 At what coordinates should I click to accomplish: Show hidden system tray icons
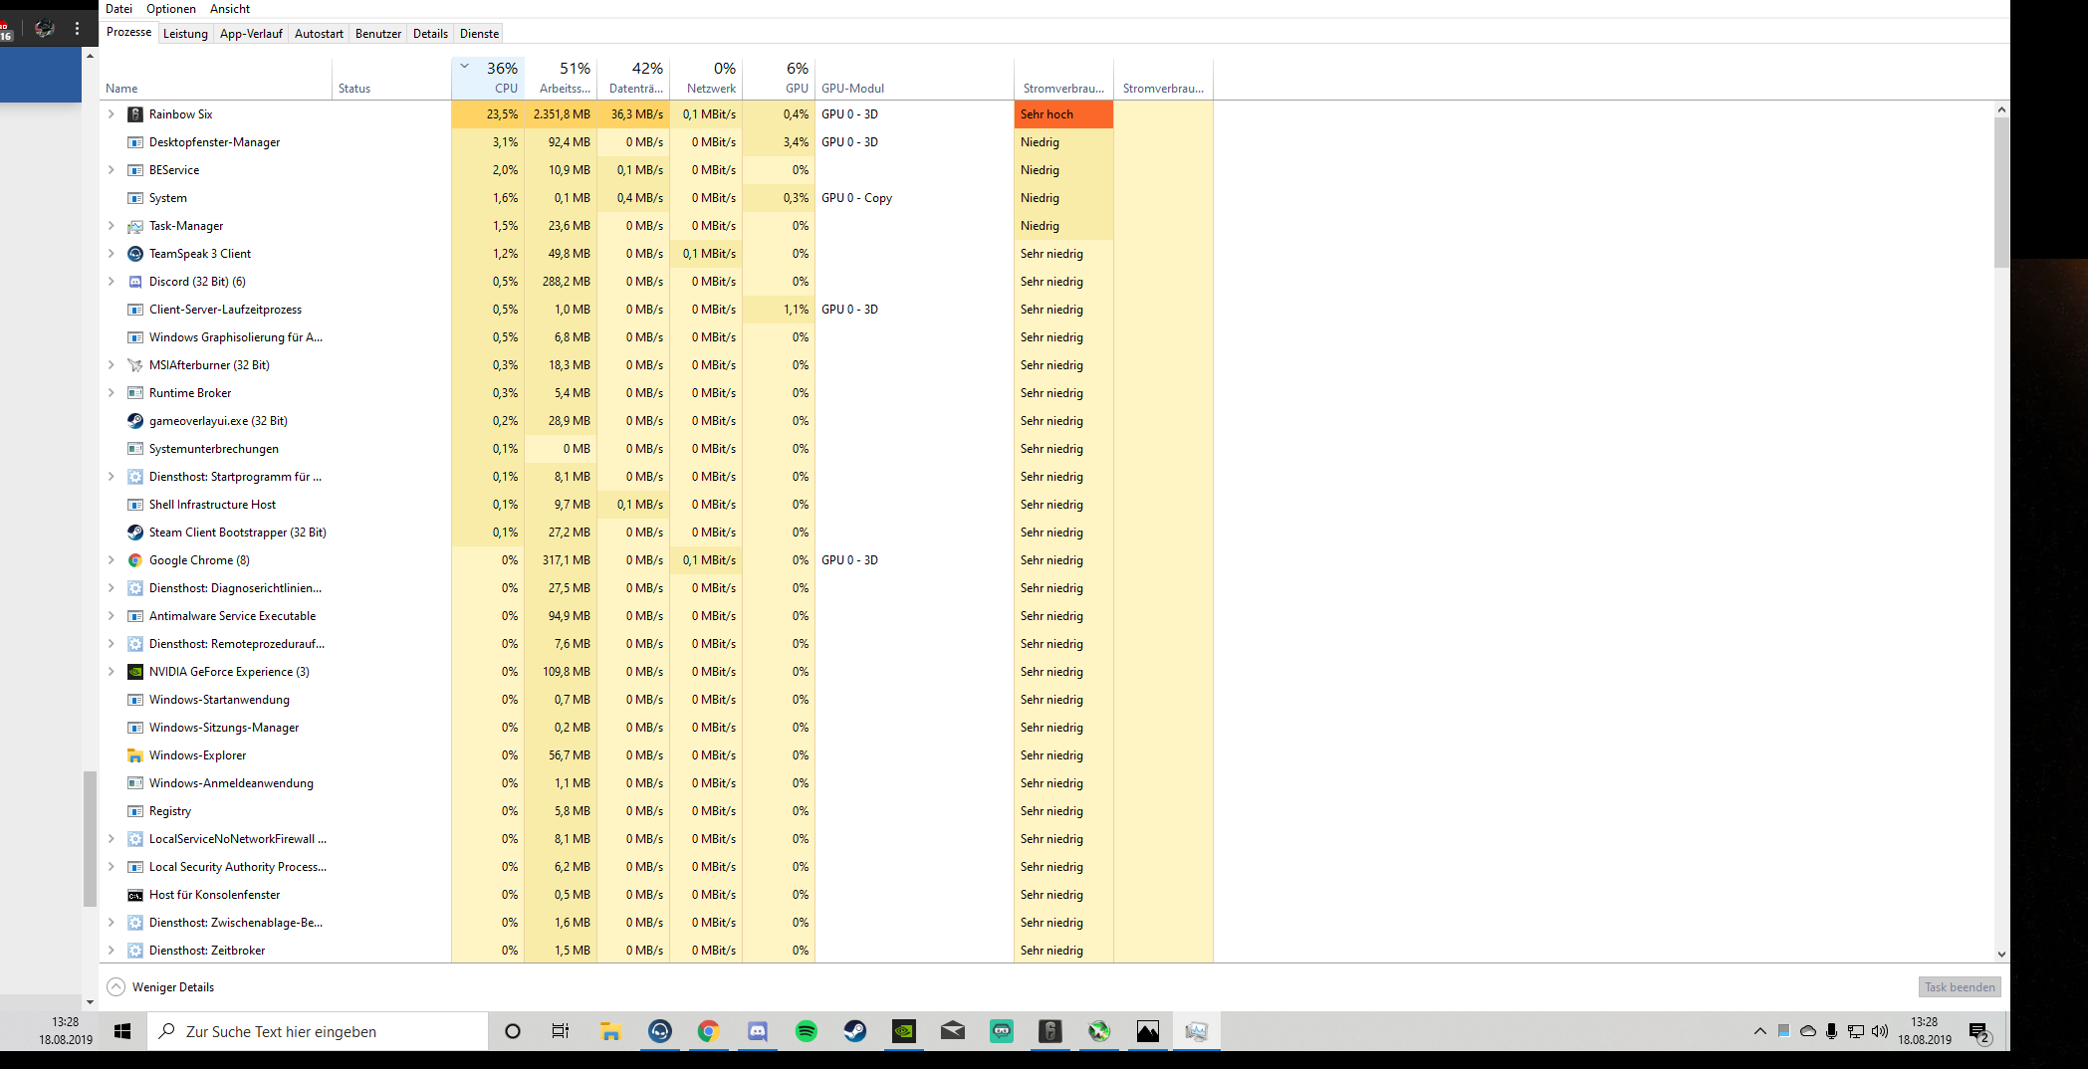pyautogui.click(x=1759, y=1031)
